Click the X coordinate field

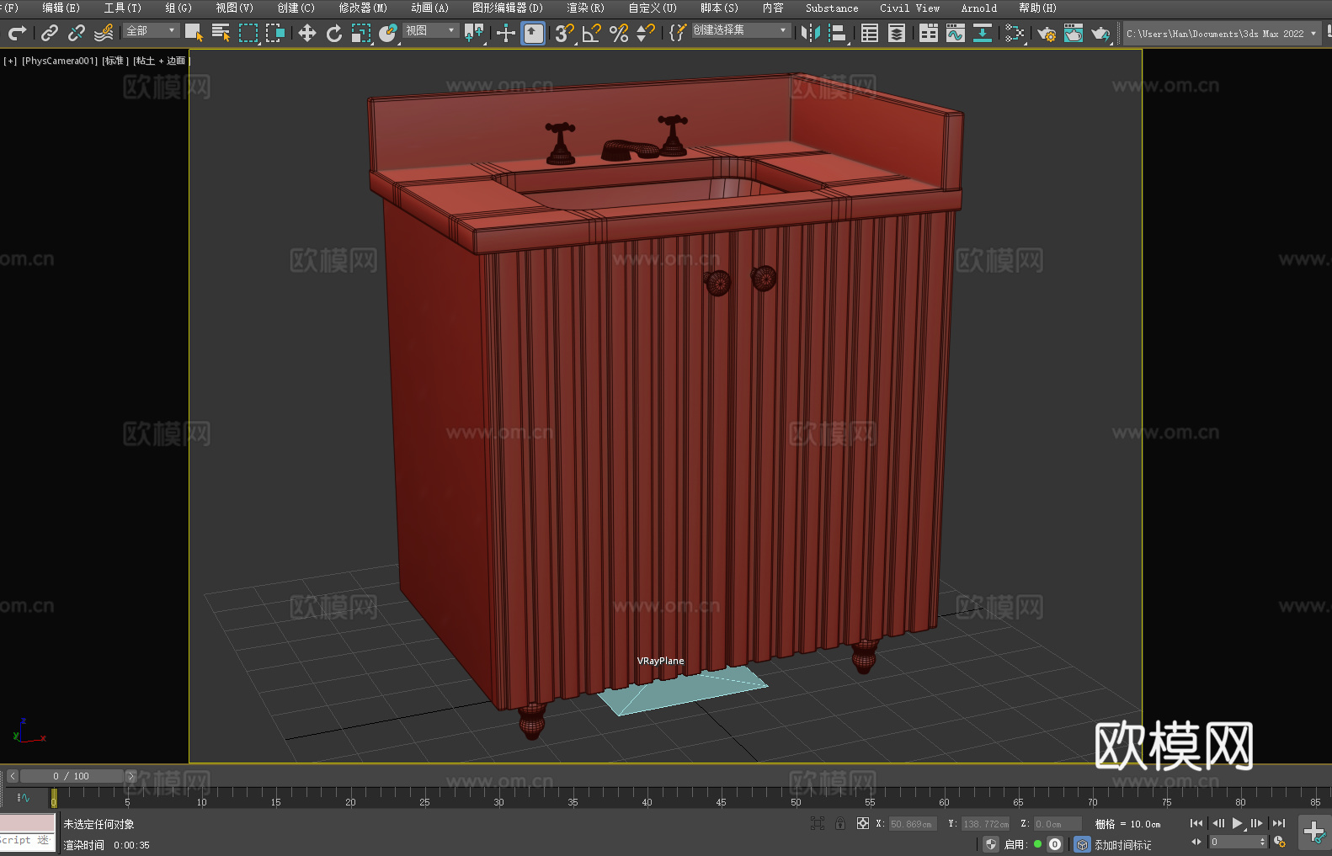click(913, 824)
